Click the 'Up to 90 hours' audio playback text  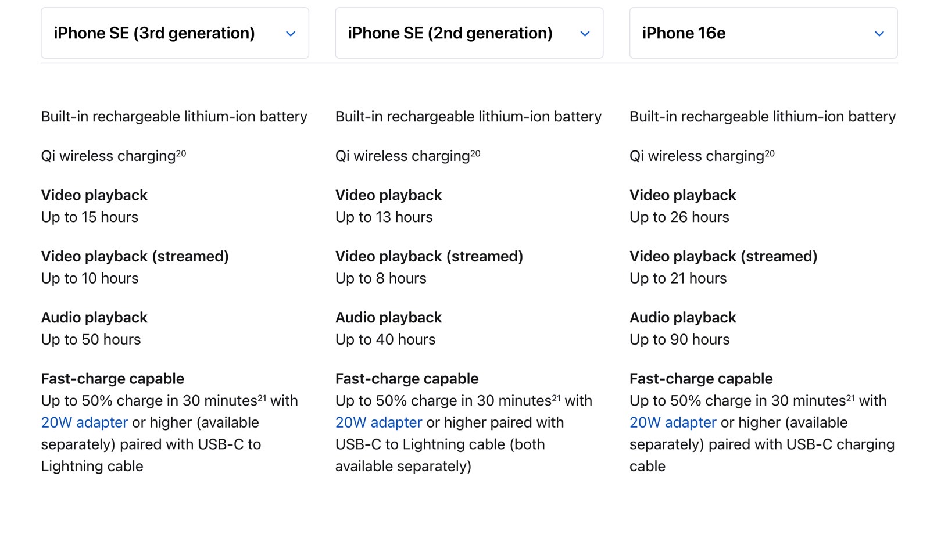[679, 339]
